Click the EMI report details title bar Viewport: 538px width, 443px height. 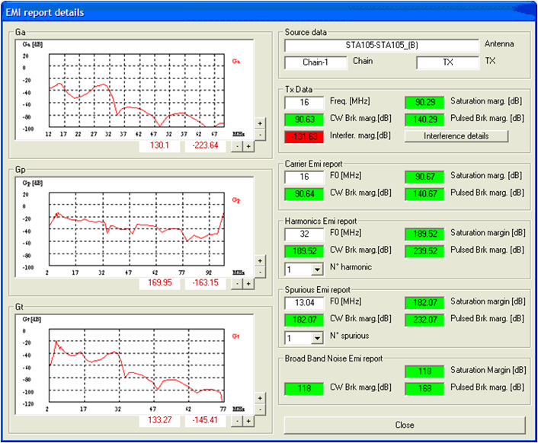269,12
